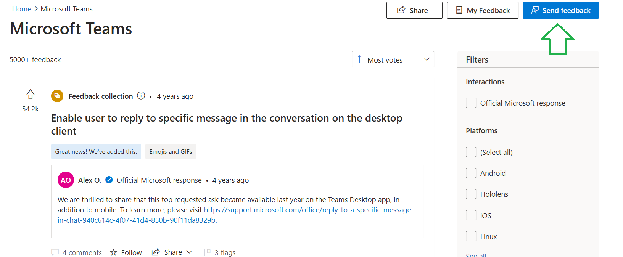Click the verified checkmark beside Alex O.

109,180
